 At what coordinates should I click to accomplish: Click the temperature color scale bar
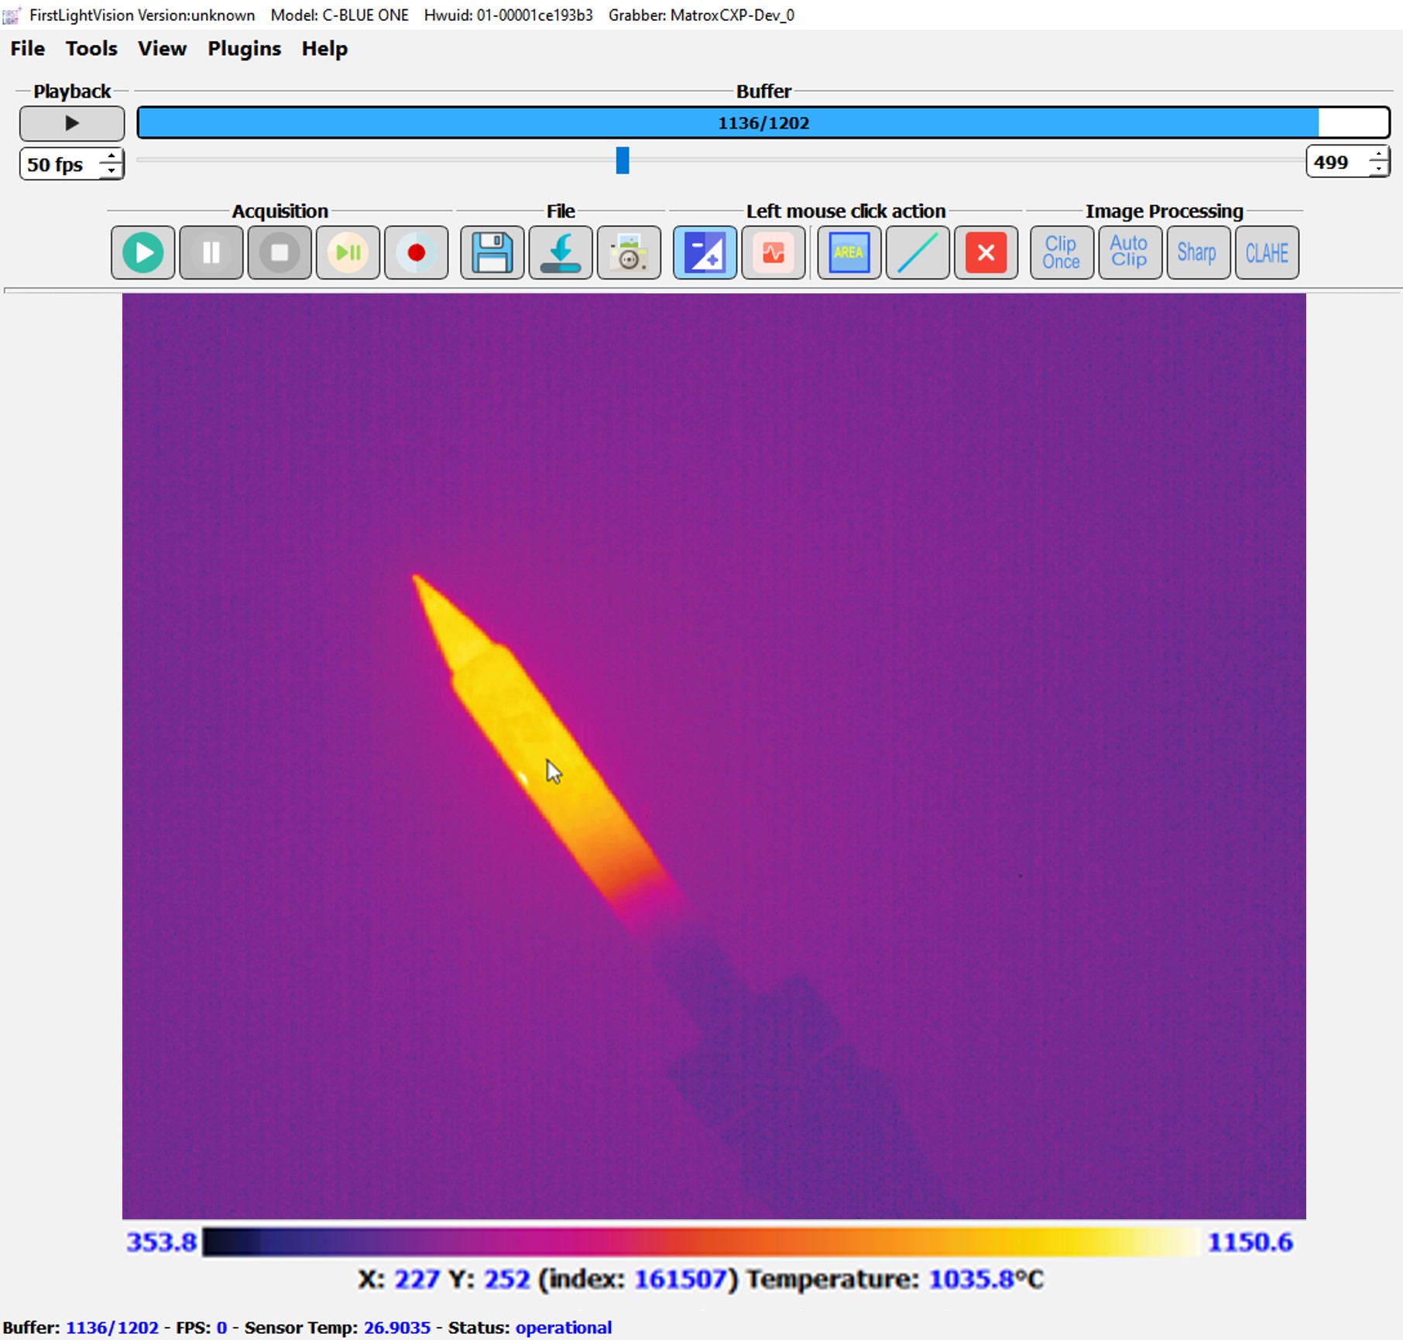(701, 1242)
